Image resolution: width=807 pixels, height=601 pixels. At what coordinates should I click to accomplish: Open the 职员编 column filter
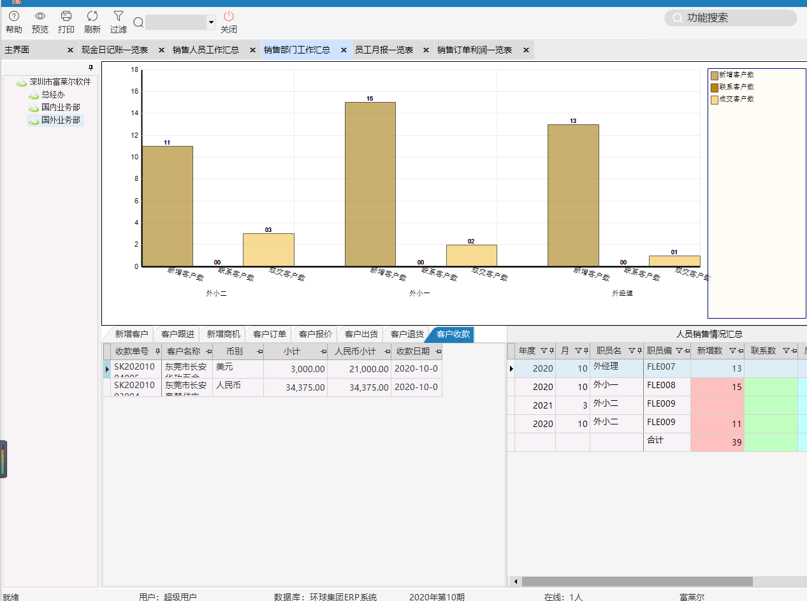tap(679, 351)
